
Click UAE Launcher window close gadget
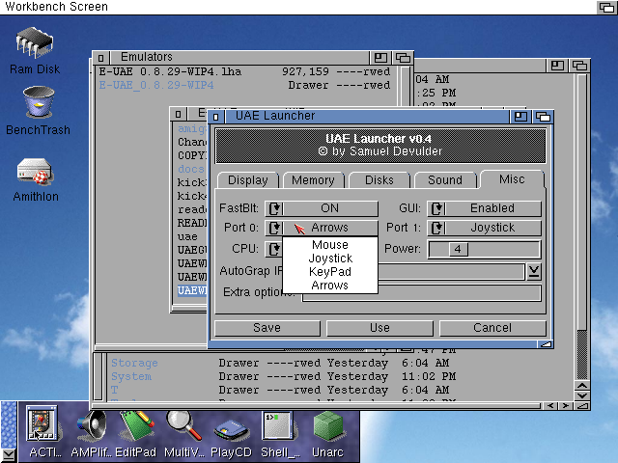pyautogui.click(x=216, y=117)
